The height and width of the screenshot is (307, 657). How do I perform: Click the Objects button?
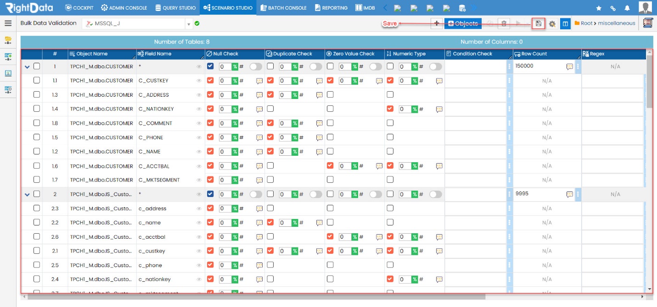pyautogui.click(x=463, y=23)
